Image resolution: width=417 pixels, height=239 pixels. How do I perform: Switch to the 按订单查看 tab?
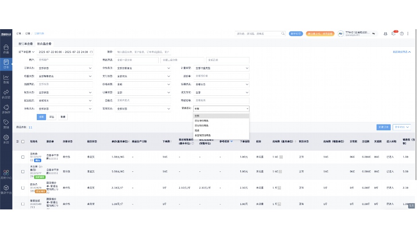pos(26,44)
